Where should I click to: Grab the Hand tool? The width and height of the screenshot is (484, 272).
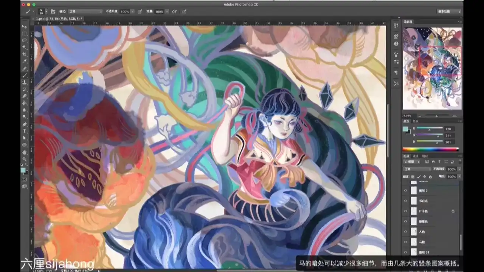coord(24,152)
